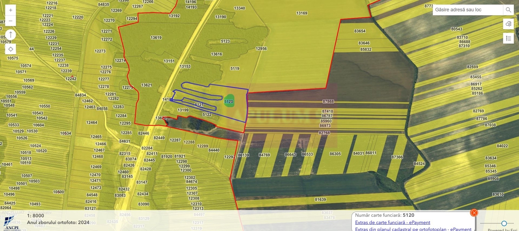Click the ANCPI logo
The height and width of the screenshot is (231, 519).
13,224
